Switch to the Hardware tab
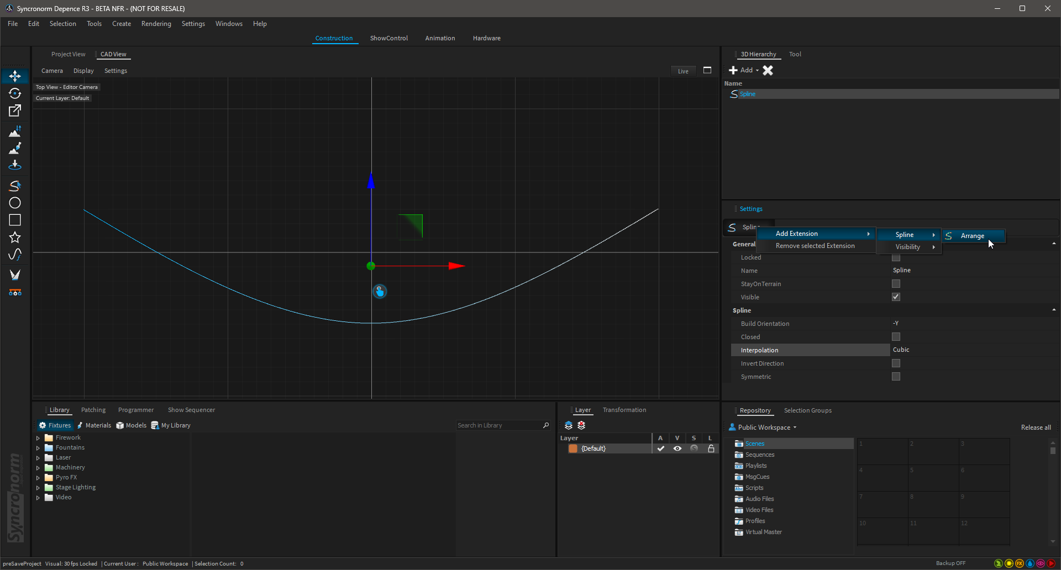The height and width of the screenshot is (570, 1061). [486, 38]
